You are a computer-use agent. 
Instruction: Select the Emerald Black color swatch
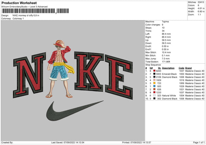[154, 74]
